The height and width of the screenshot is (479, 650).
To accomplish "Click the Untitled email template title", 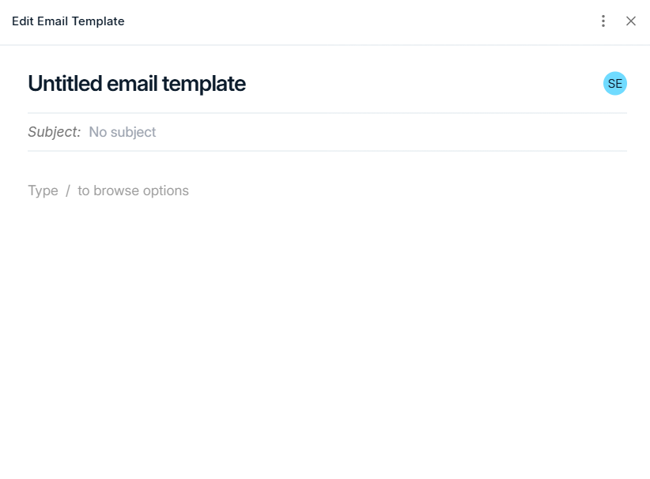I will [x=136, y=83].
